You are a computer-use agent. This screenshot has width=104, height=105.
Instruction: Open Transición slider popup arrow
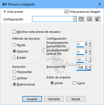[x=89, y=67]
